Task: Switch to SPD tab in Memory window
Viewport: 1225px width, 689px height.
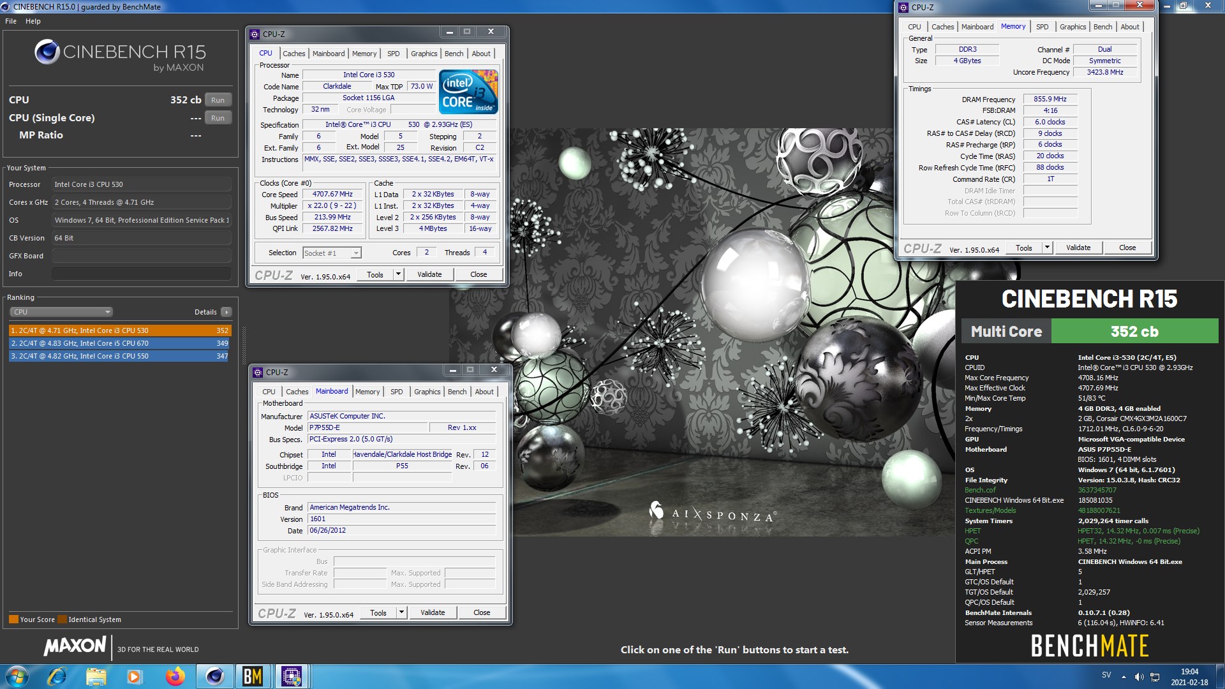Action: [1042, 27]
